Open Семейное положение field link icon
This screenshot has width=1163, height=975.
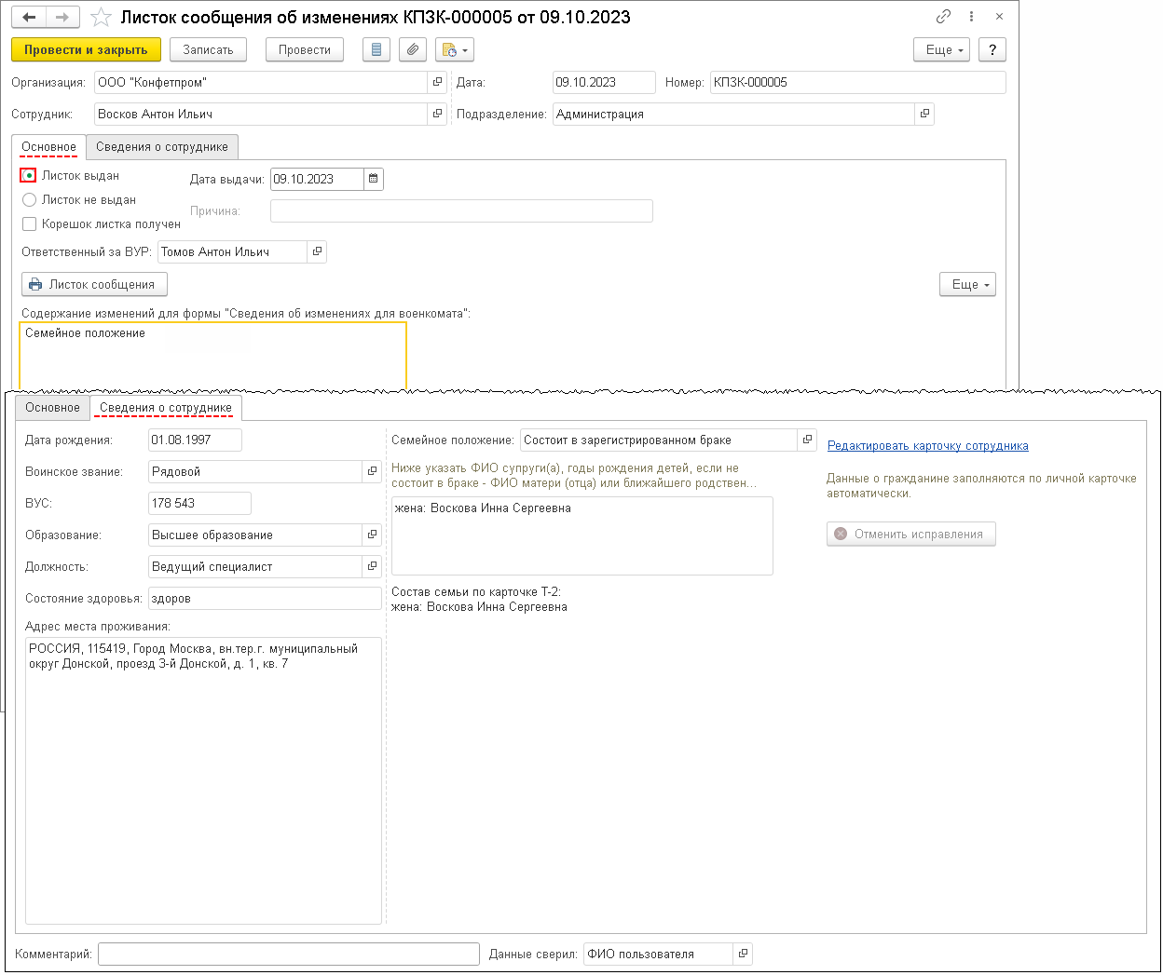coord(807,440)
